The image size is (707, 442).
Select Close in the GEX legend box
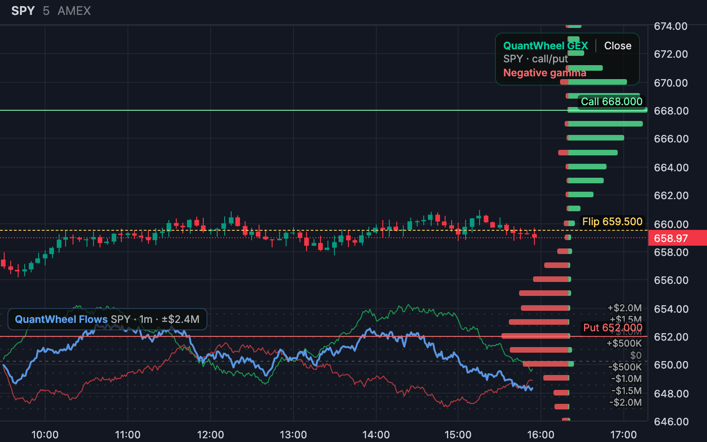(x=618, y=46)
